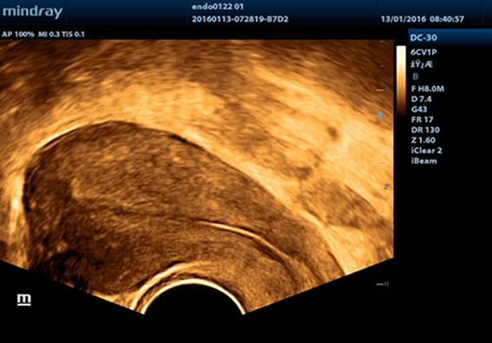
Task: Select the DC-30 system label
Action: click(423, 37)
